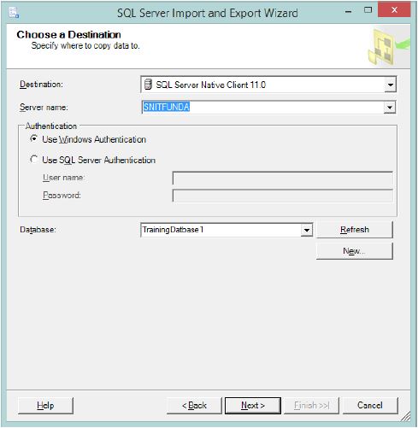
Task: Click the SQL Server Native Client database icon
Action: 148,85
